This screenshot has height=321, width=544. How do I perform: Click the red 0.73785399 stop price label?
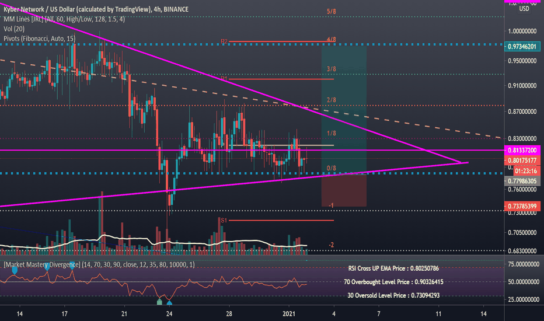point(522,206)
